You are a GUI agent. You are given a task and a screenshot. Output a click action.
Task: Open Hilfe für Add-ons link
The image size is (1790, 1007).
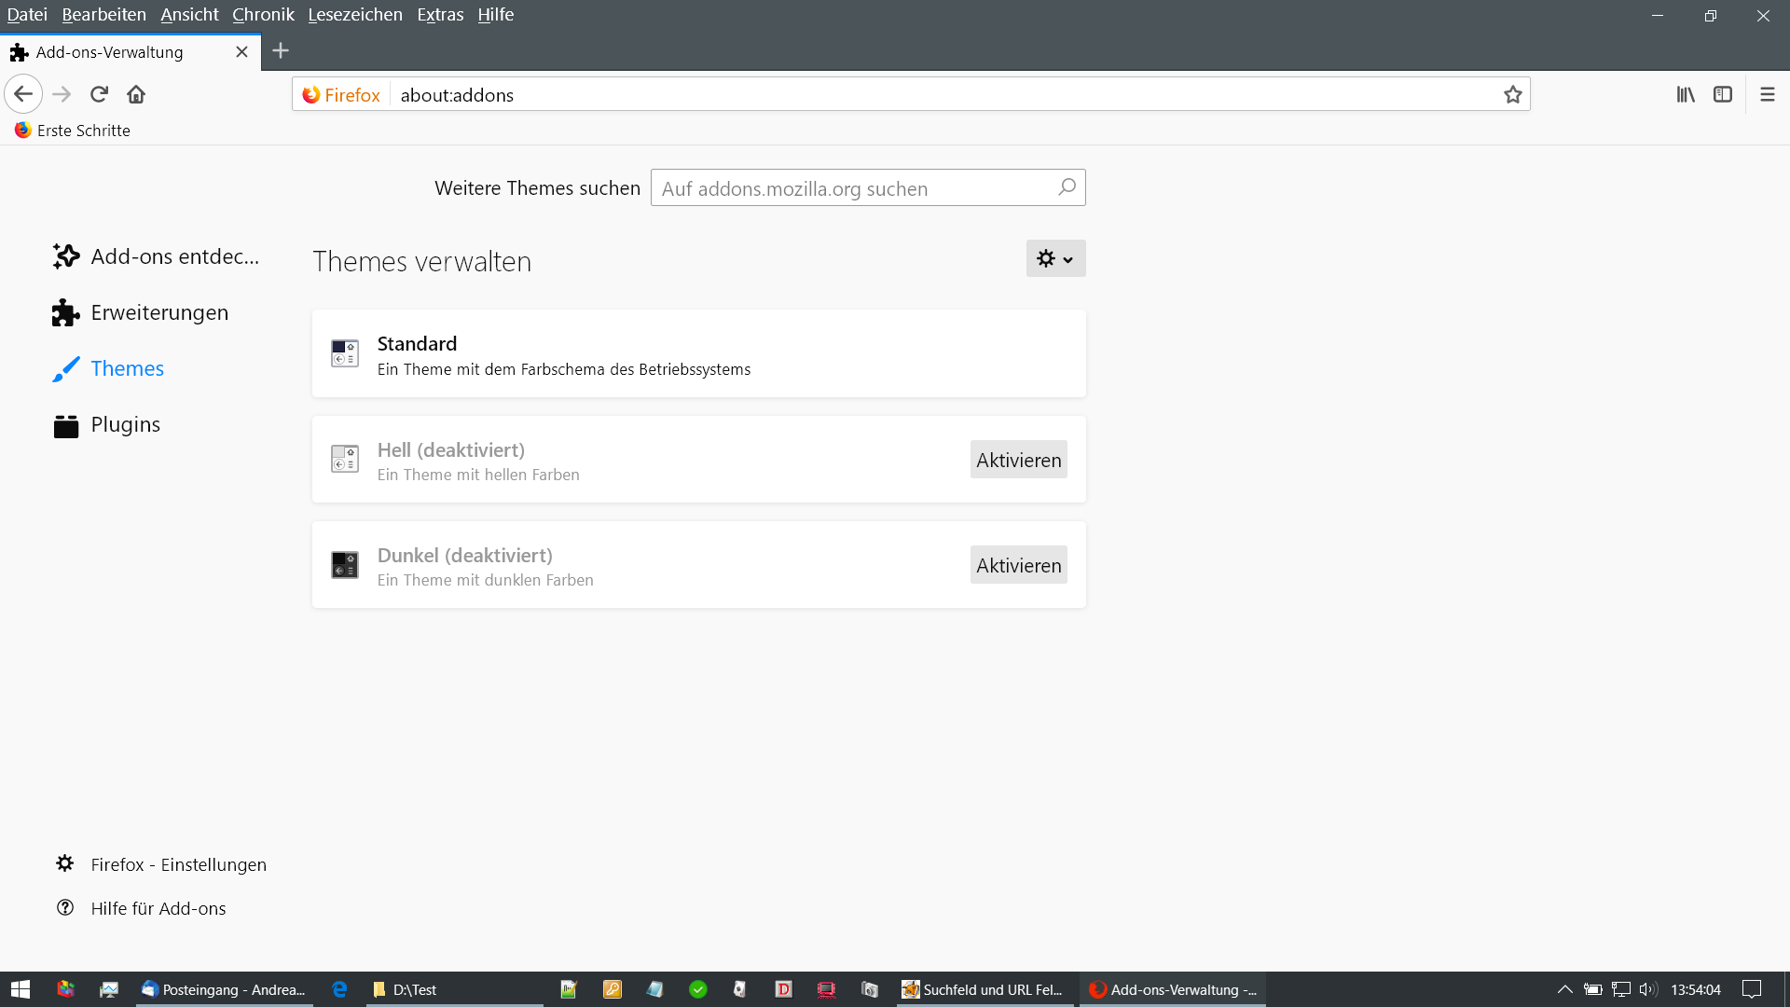(158, 908)
